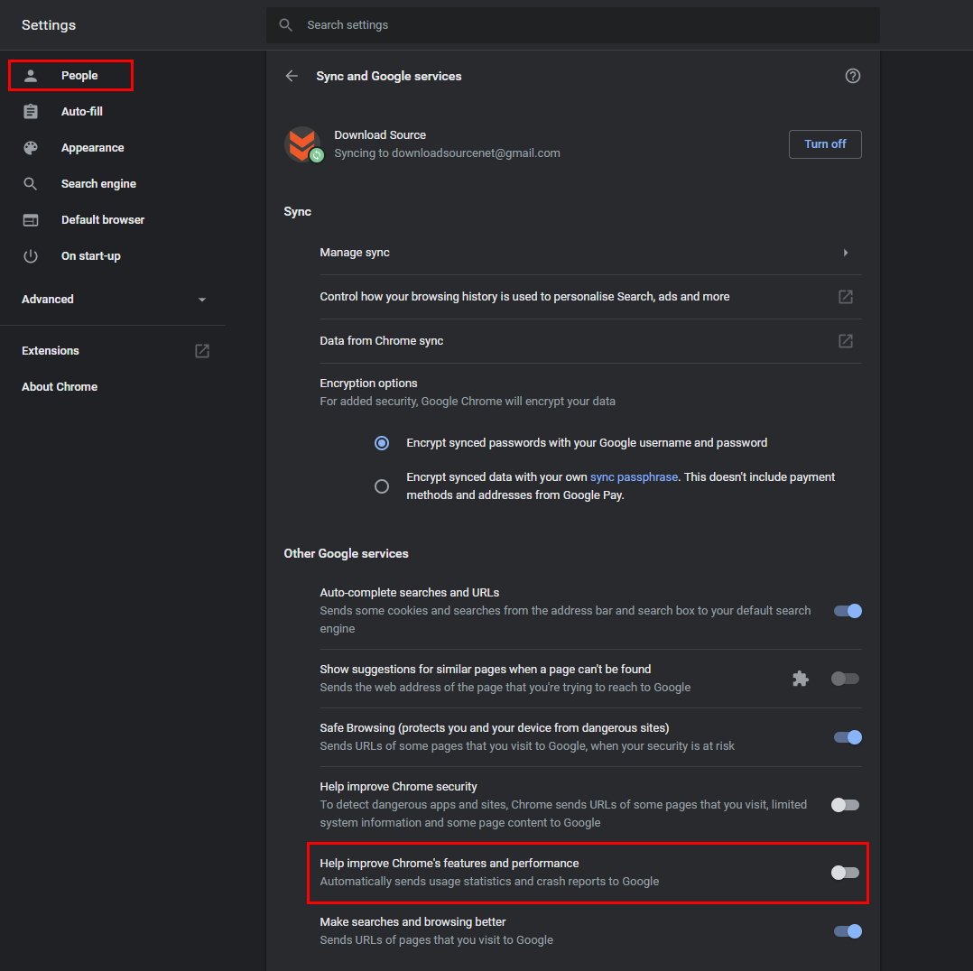
Task: Click the Download Source profile avatar
Action: click(303, 144)
